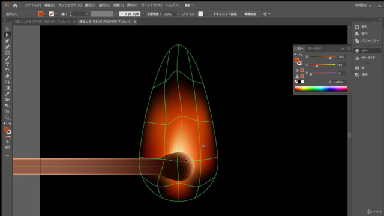The image size is (384, 216).
Task: Go to the Home screen icon
Action: (15, 5)
